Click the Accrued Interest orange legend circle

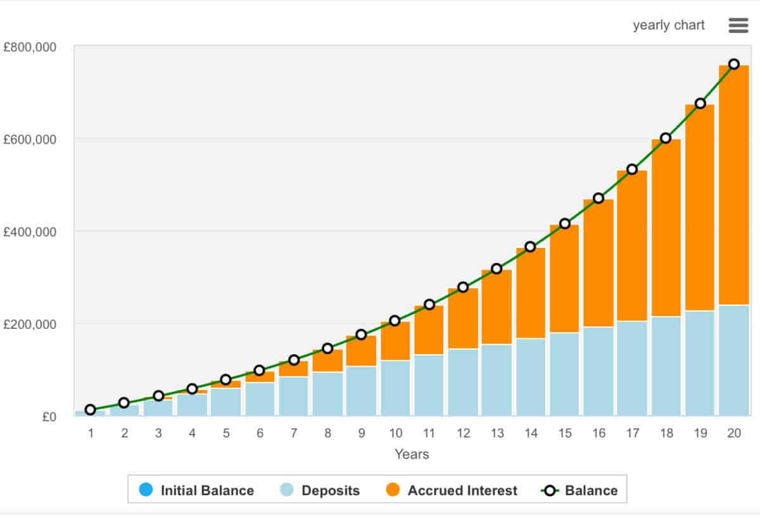coord(393,490)
